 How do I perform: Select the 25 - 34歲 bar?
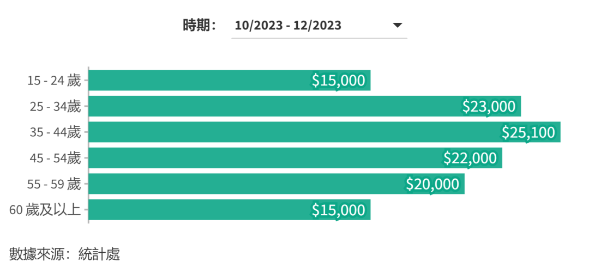(273, 106)
